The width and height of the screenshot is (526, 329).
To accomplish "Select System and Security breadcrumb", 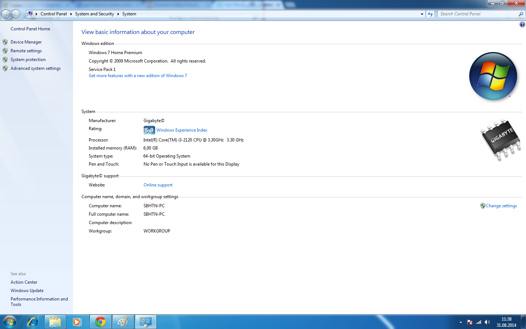I will pos(95,14).
